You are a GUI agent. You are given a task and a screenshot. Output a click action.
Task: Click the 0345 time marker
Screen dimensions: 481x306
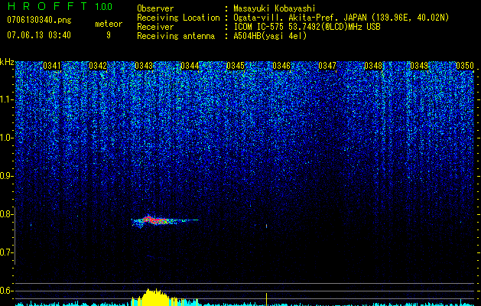click(x=236, y=66)
